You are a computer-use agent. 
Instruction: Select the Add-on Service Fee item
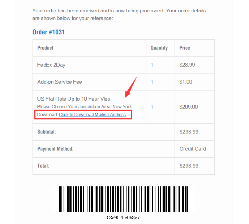click(x=60, y=82)
